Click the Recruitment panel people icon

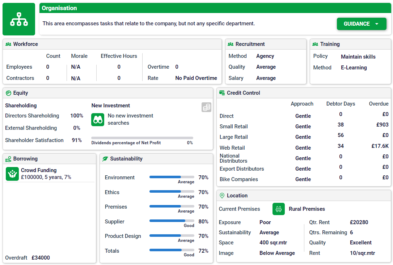231,44
